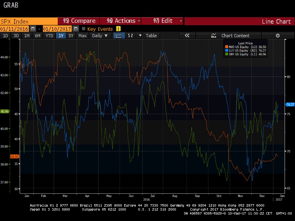Open the Actions dropdown menu

pos(123,21)
